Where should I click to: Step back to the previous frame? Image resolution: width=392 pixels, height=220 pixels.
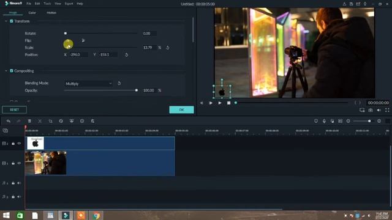[x=202, y=103]
